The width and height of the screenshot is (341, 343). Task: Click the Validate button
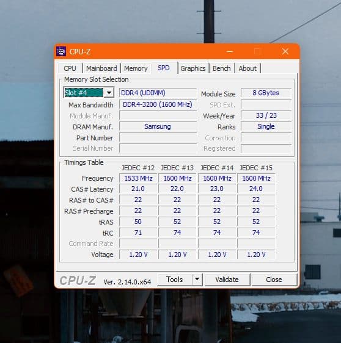click(x=227, y=280)
